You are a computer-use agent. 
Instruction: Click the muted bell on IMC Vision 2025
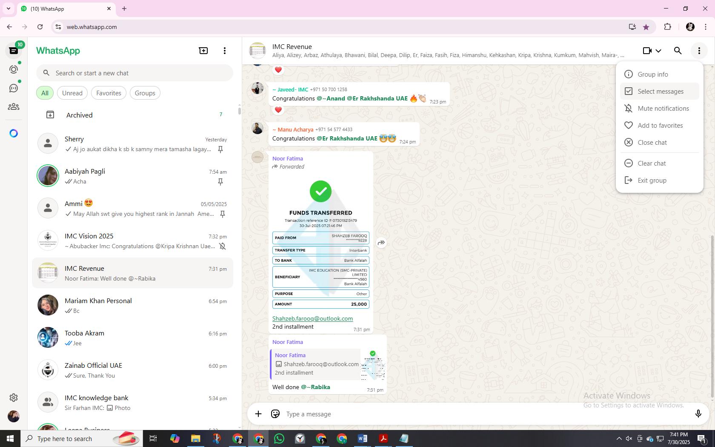pos(222,246)
